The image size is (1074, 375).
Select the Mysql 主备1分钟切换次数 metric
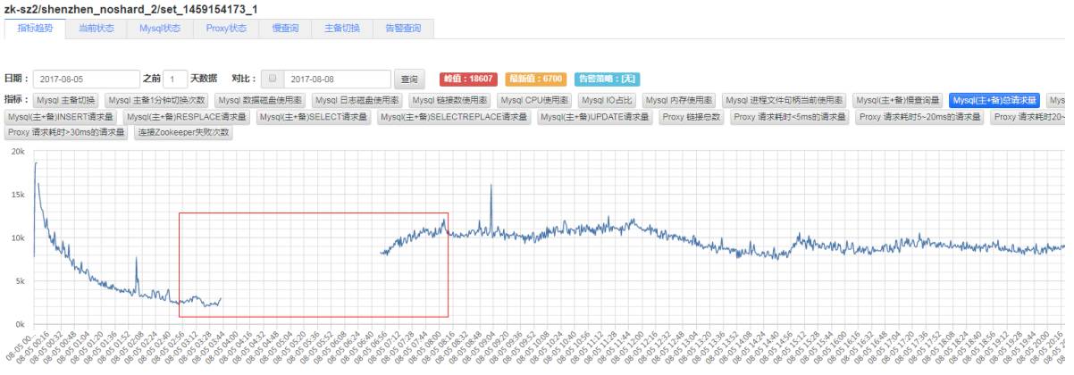click(x=156, y=100)
